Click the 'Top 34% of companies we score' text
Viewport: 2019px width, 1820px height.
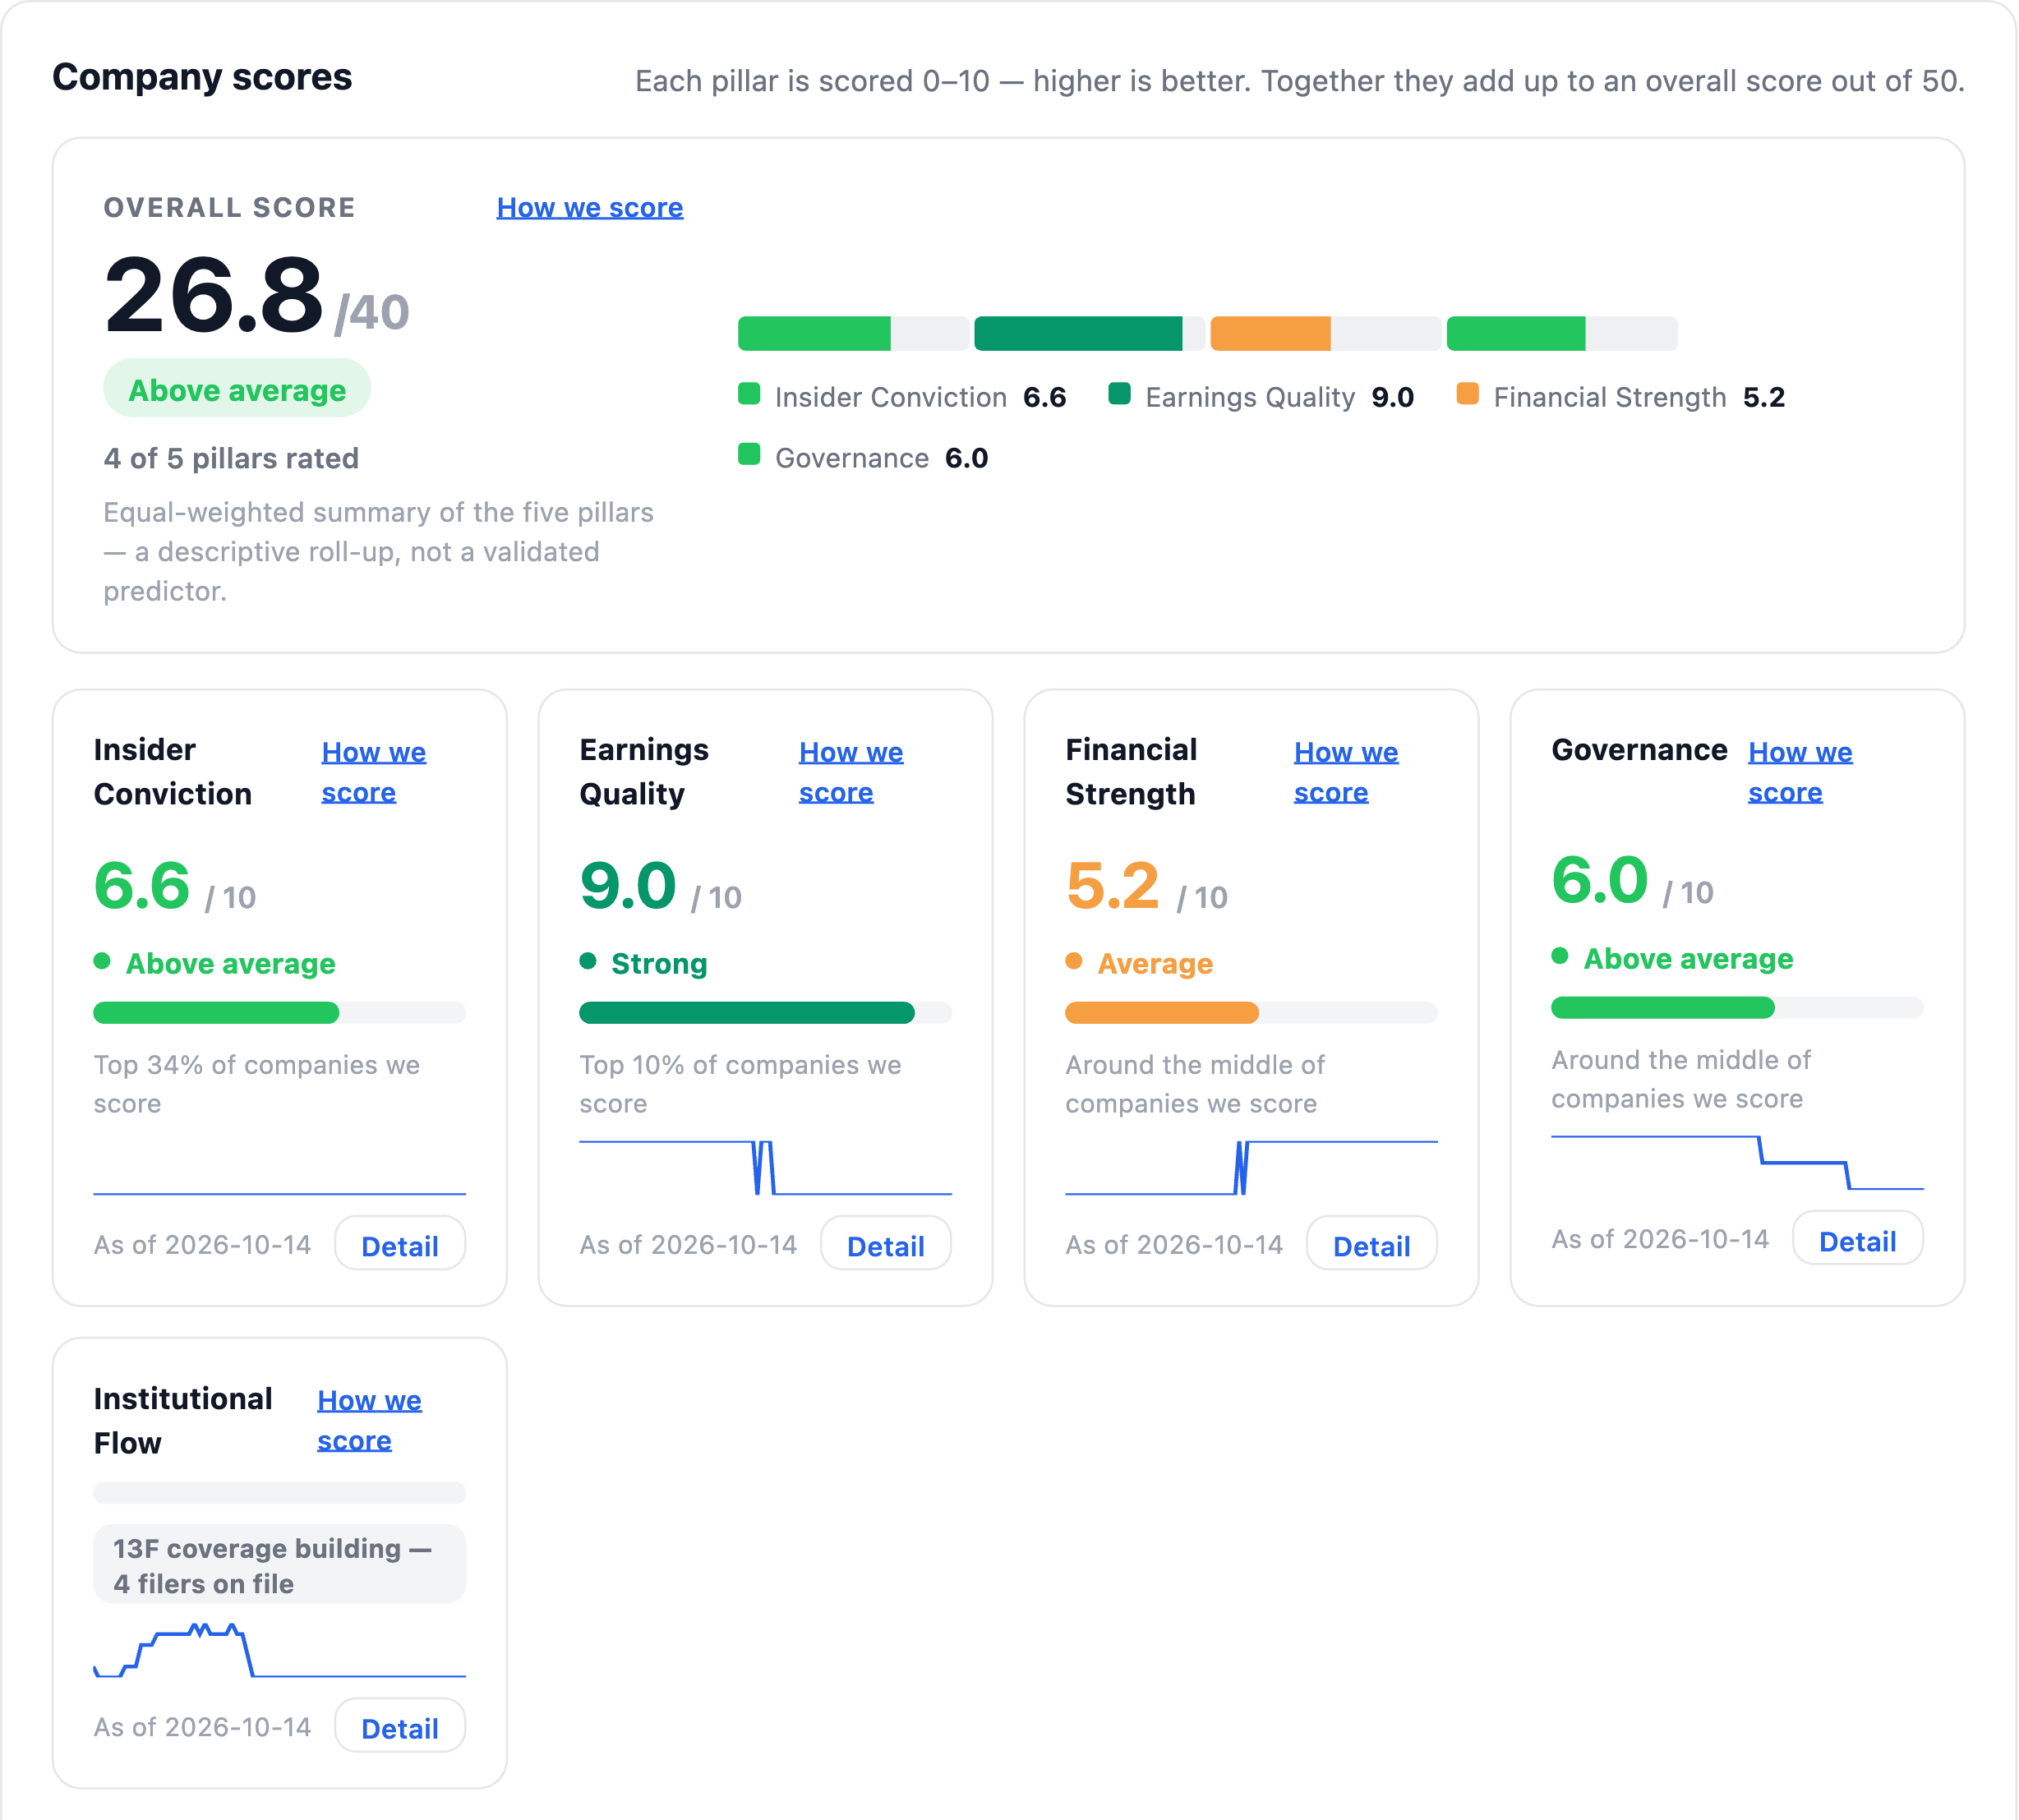tap(257, 1084)
